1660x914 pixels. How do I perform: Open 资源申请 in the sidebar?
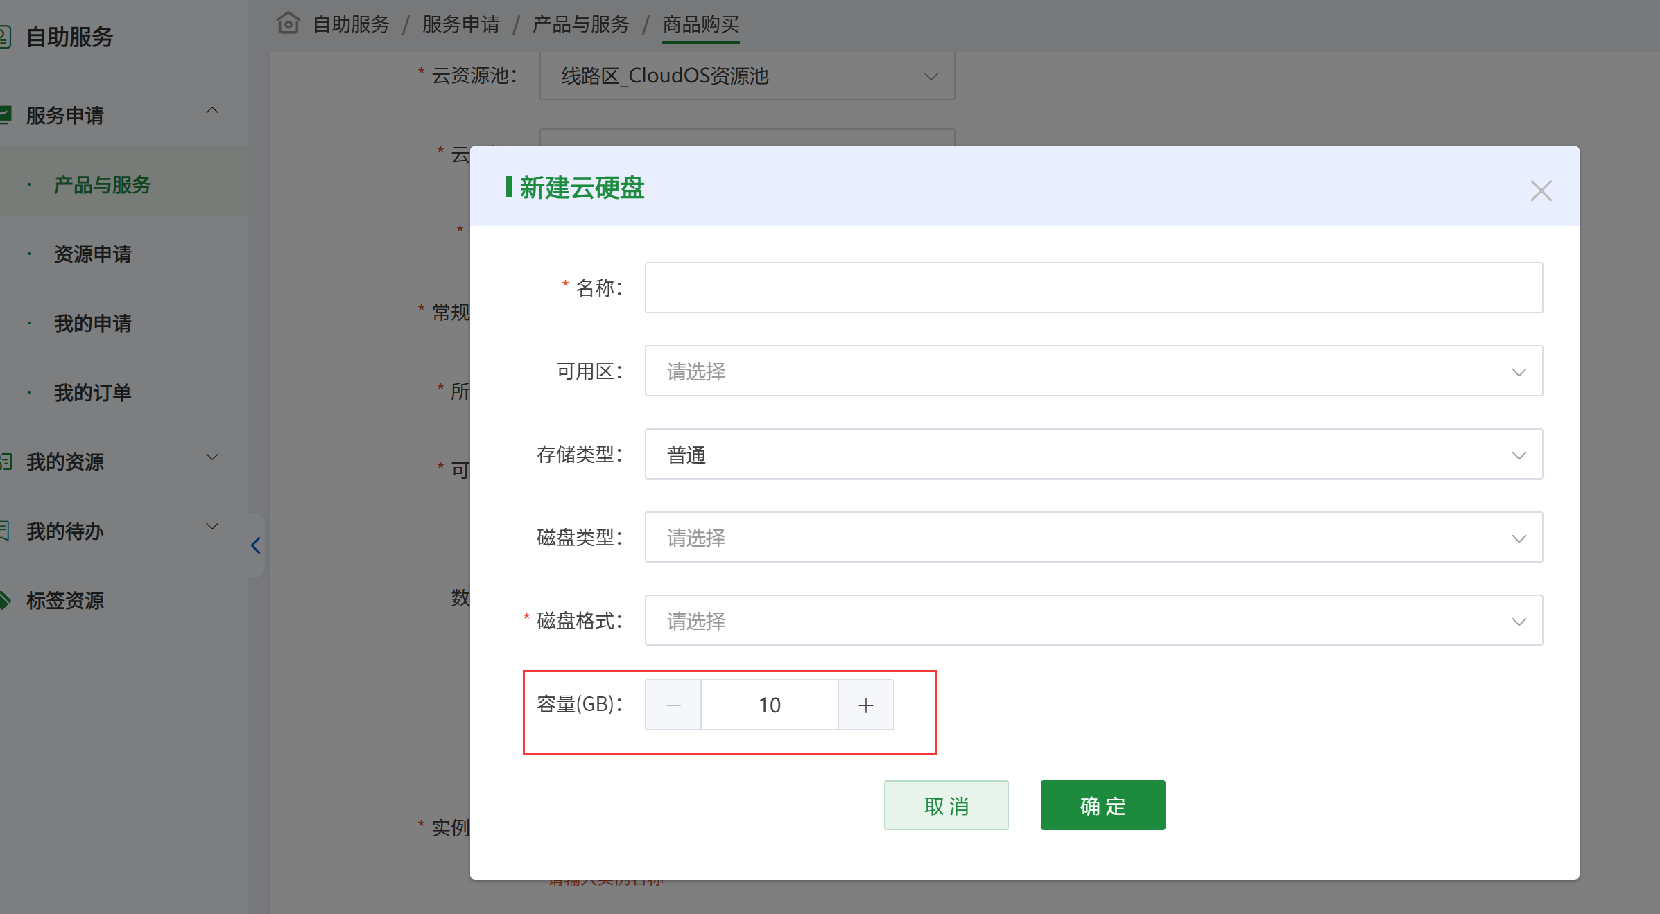[x=93, y=254]
